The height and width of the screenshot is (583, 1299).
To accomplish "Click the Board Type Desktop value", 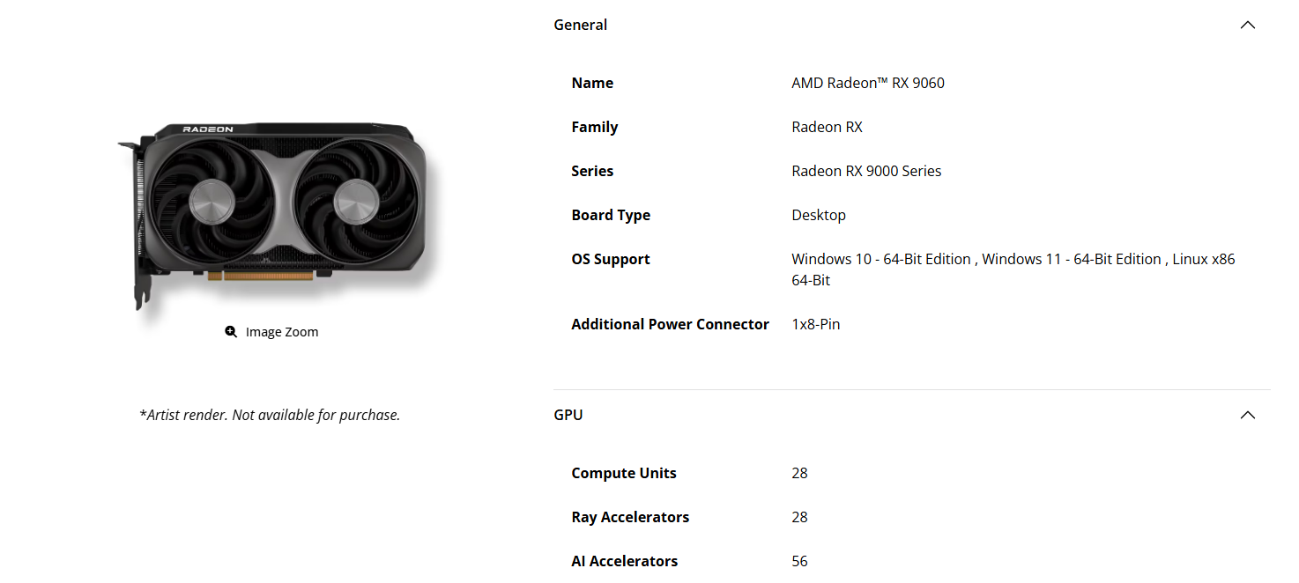I will (x=818, y=215).
